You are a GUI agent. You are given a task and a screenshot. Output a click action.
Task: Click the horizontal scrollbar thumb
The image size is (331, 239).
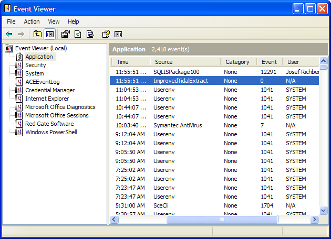pos(222,220)
